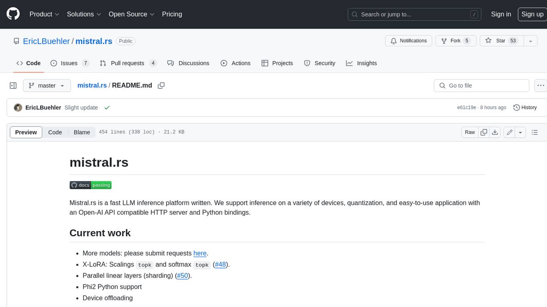
Task: Expand the Product menu
Action: [x=44, y=14]
